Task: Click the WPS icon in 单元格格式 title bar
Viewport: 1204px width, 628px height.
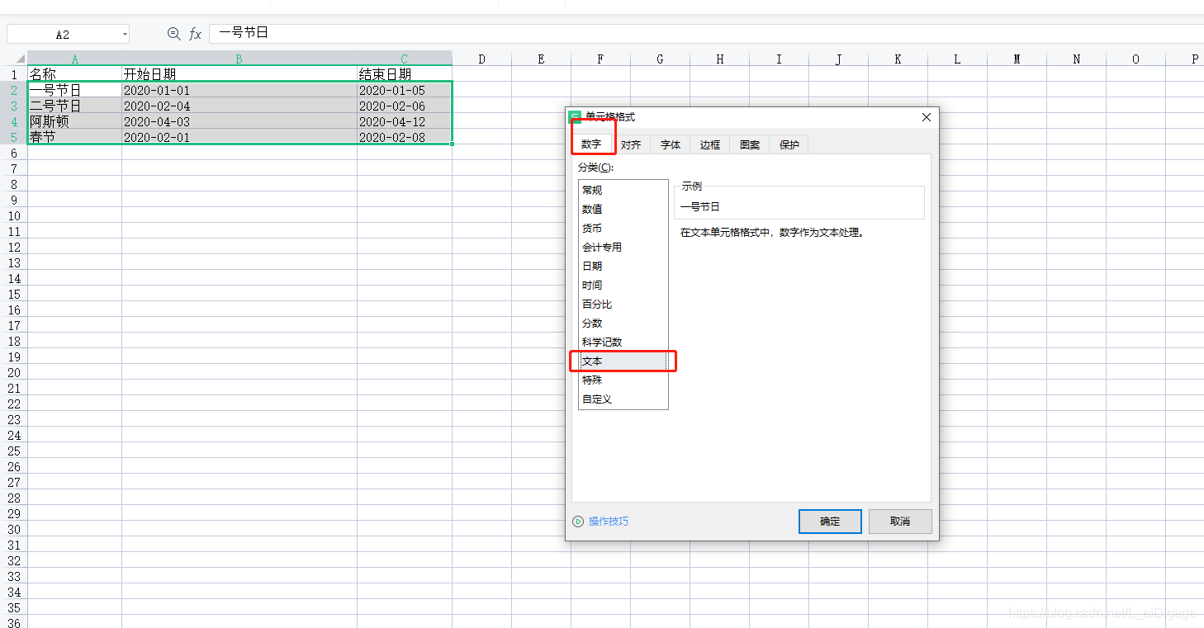Action: pos(576,116)
